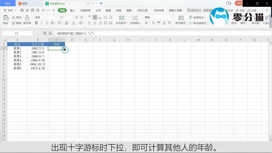272x153 pixels.
Task: Switch to the Formulas (公式) tab
Action: tap(98, 11)
